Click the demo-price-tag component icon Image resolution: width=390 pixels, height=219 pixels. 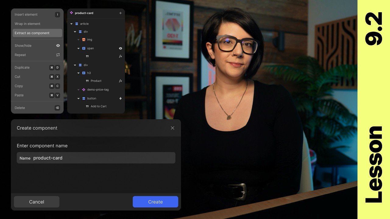[x=84, y=90]
